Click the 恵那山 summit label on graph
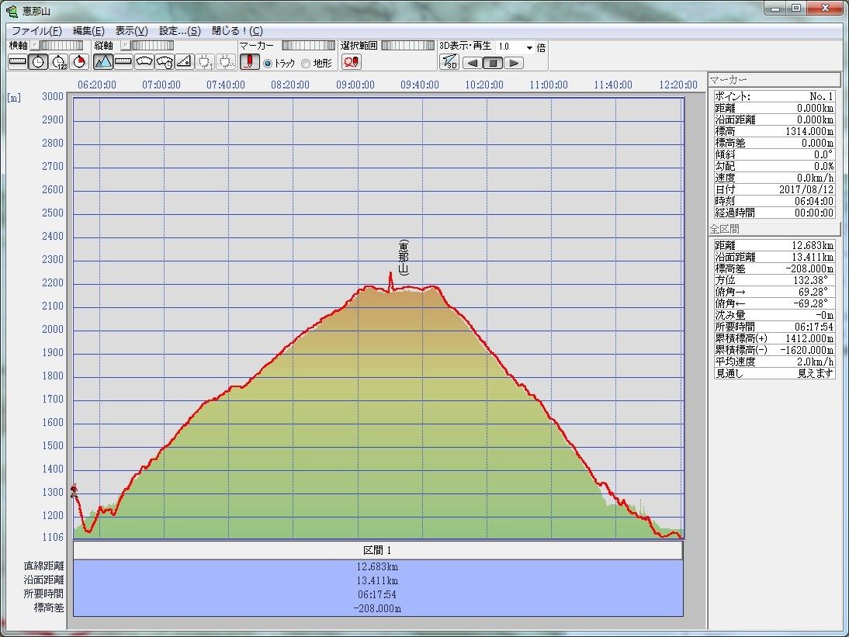Image resolution: width=849 pixels, height=637 pixels. point(403,257)
